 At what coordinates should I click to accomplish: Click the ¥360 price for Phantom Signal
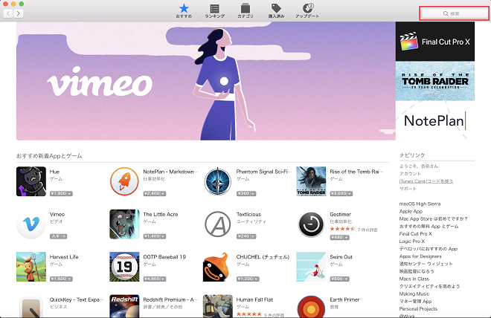[246, 194]
